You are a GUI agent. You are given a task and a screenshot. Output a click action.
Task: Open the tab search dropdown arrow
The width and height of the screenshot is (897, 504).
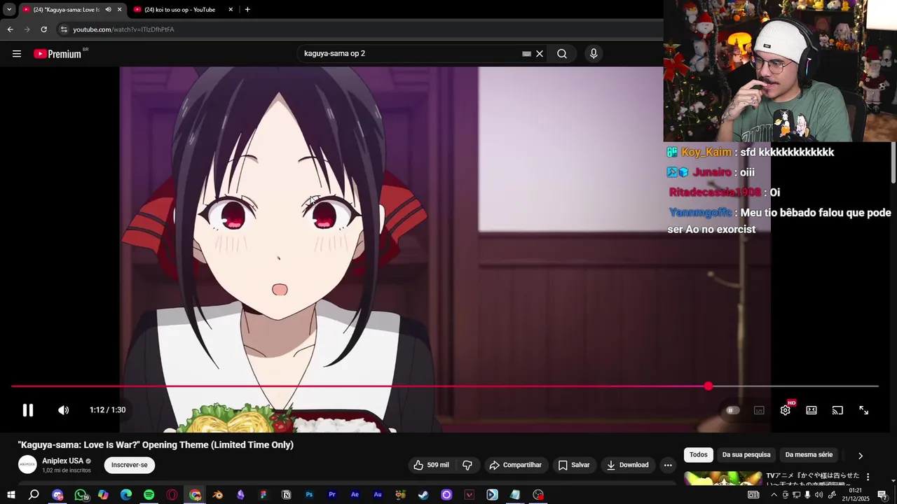click(x=9, y=10)
